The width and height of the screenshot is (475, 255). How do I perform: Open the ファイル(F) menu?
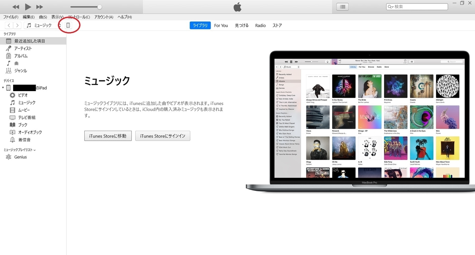tap(11, 17)
